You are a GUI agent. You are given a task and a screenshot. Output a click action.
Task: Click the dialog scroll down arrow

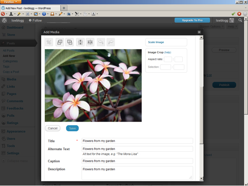pyautogui.click(x=201, y=179)
